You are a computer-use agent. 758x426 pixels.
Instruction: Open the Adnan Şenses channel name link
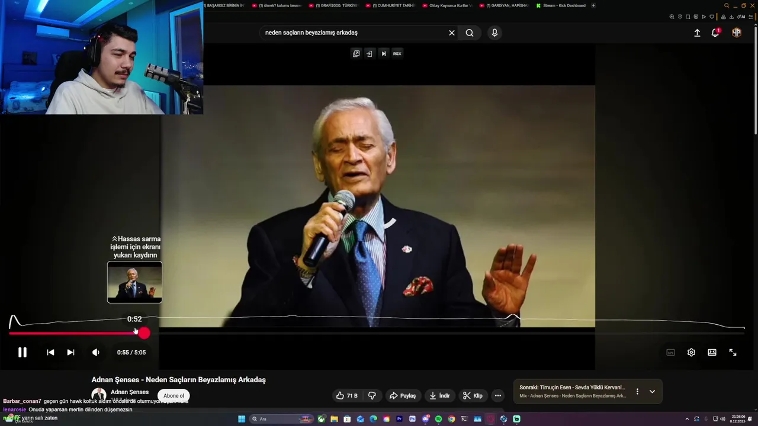(x=130, y=392)
